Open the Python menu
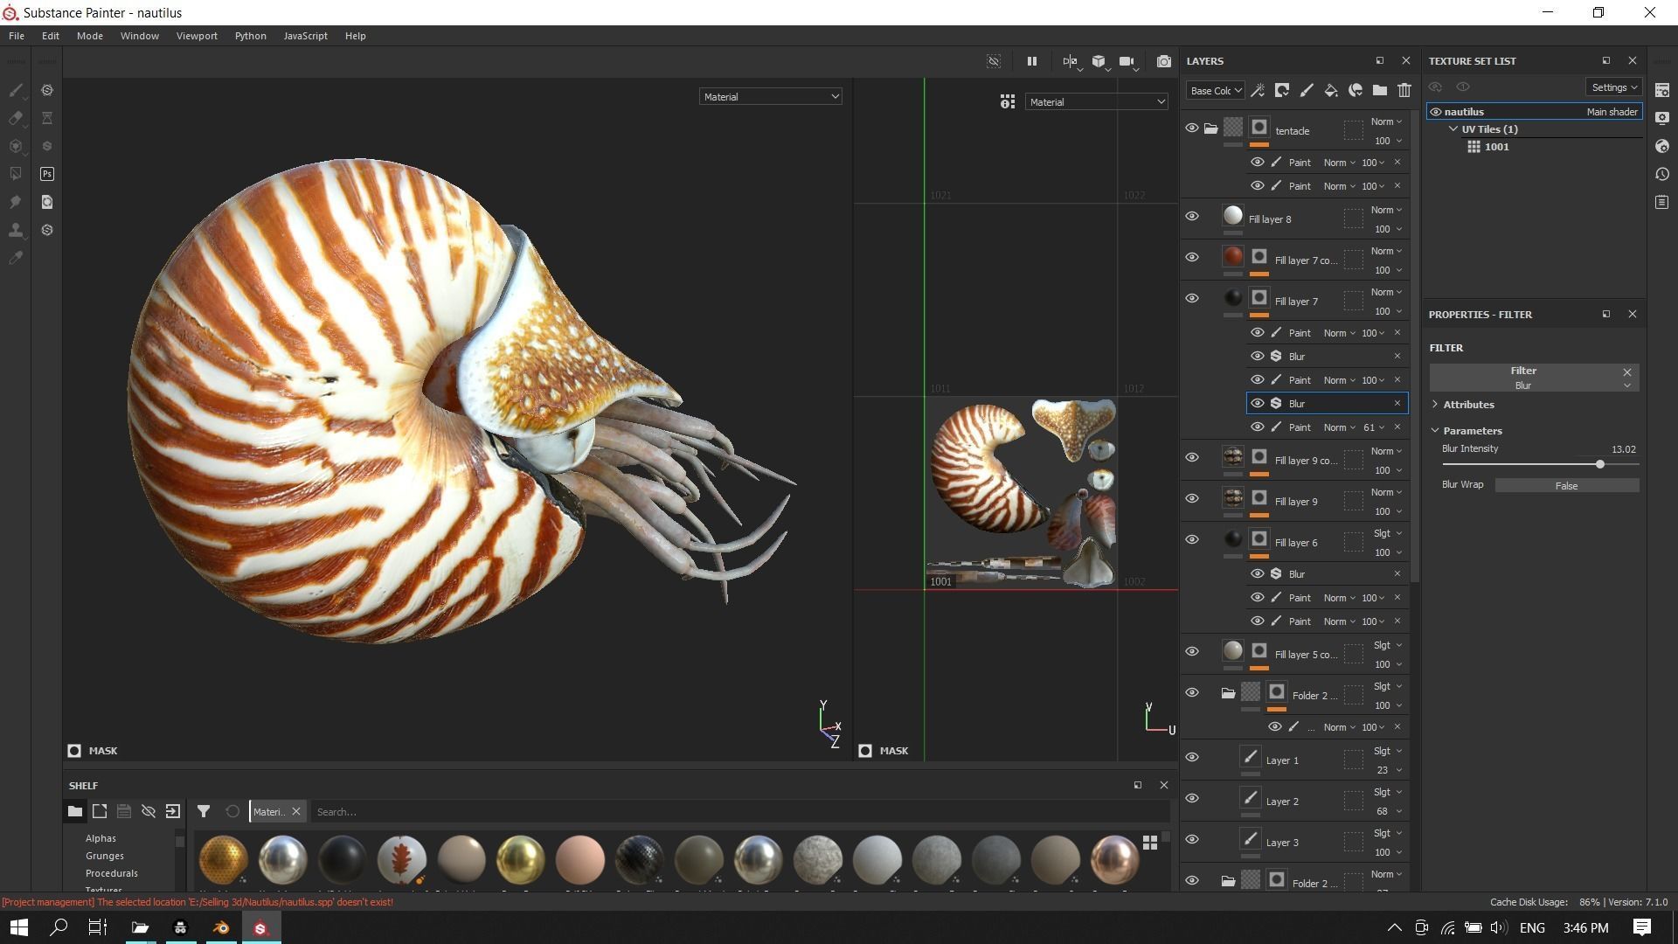This screenshot has height=944, width=1678. coord(251,36)
